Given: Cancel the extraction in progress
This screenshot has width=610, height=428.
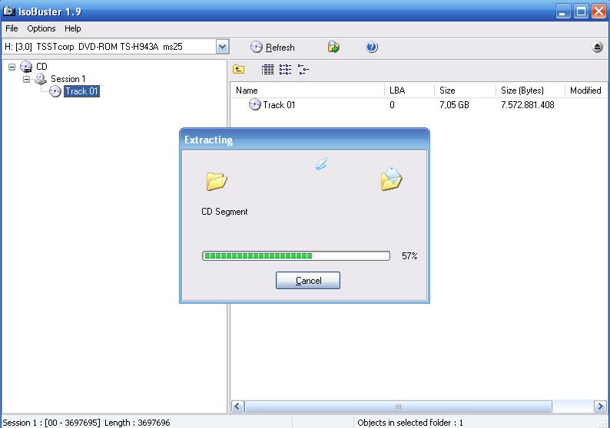Looking at the screenshot, I should (308, 281).
